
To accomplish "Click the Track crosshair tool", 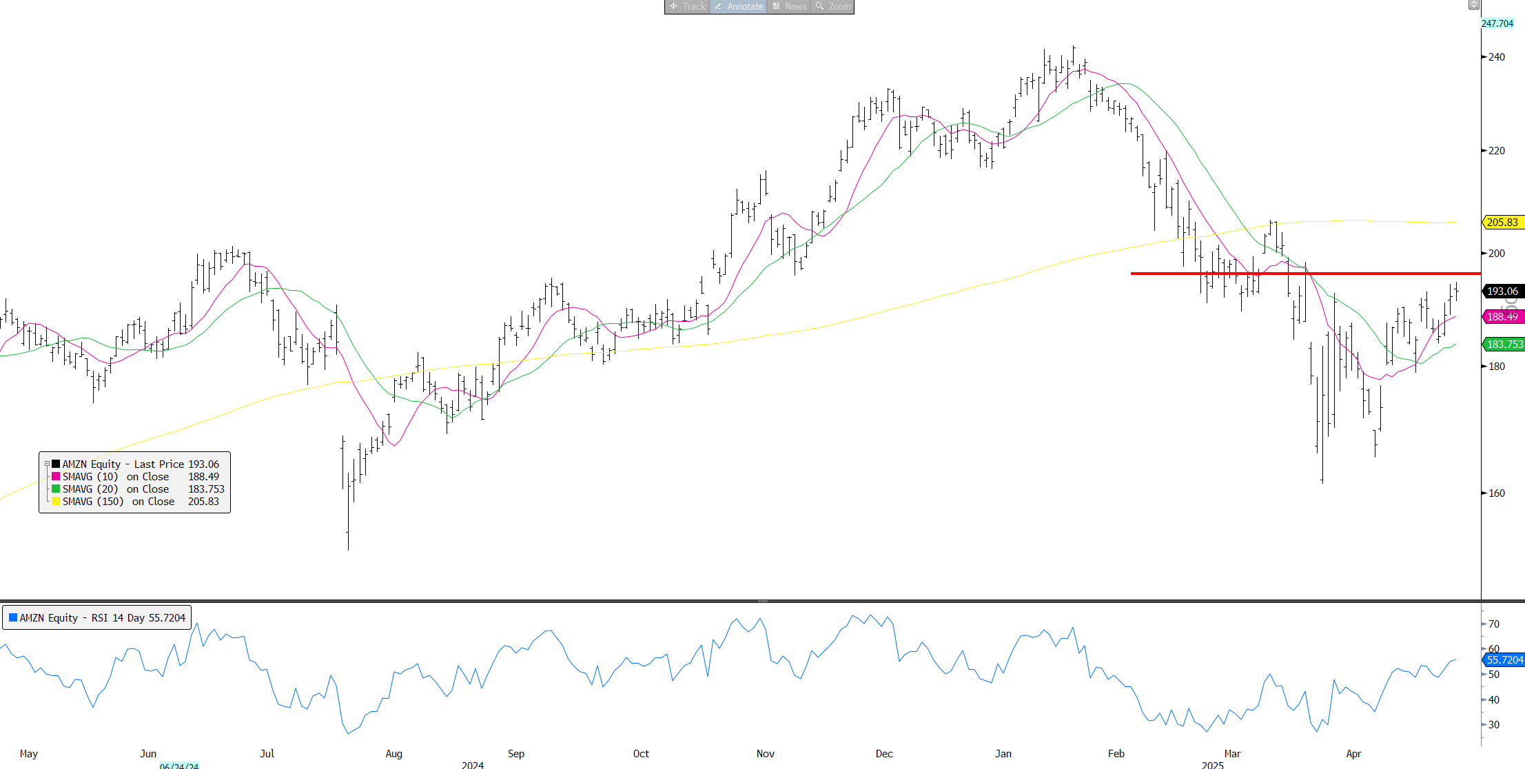I will point(687,6).
